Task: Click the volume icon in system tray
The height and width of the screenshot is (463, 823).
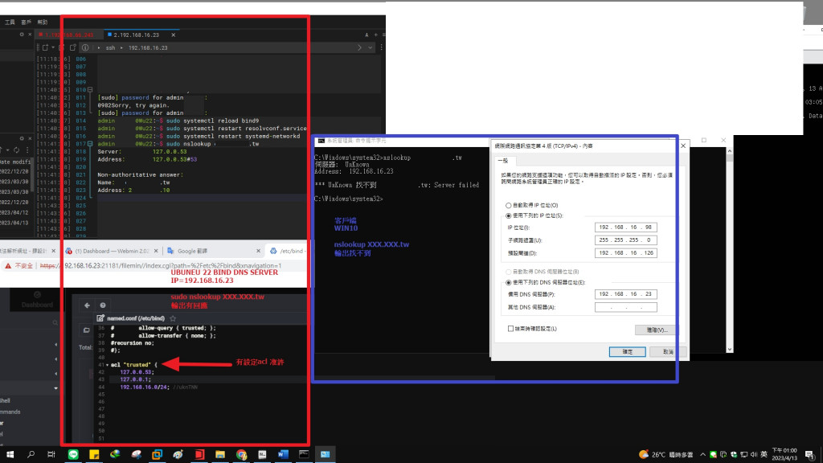Action: point(754,455)
